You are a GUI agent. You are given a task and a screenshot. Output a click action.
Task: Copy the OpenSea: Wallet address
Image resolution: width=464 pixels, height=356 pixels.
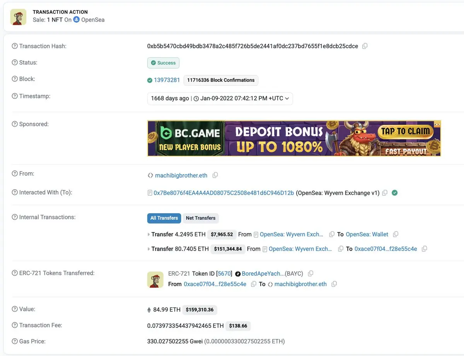(396, 234)
